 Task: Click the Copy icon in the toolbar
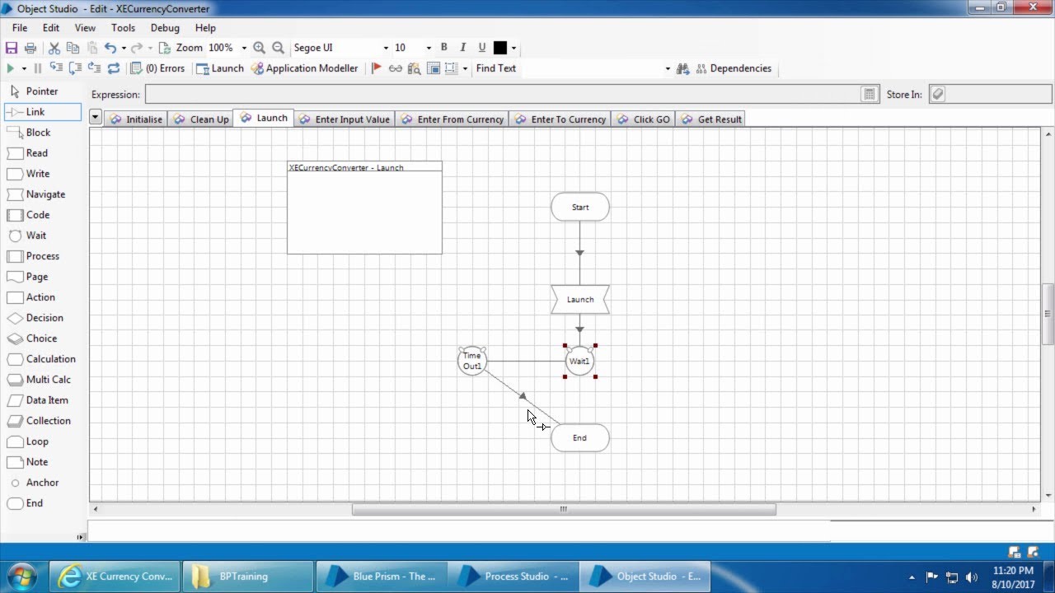coord(73,48)
